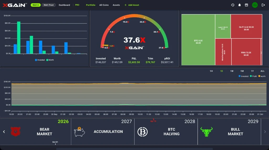Select the 1D time range
Image resolution: width=269 pixels, height=150 pixels.
click(x=221, y=71)
